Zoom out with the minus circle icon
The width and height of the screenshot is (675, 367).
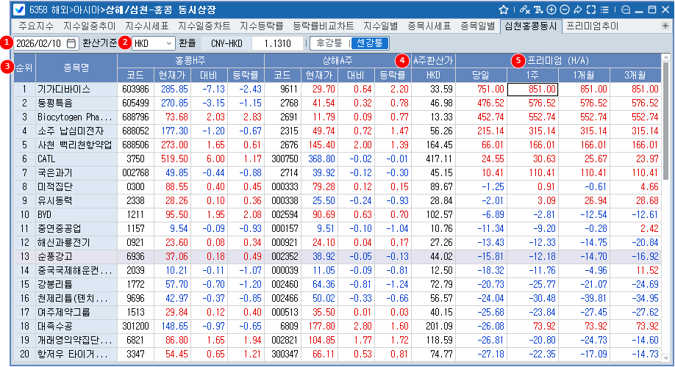click(564, 10)
